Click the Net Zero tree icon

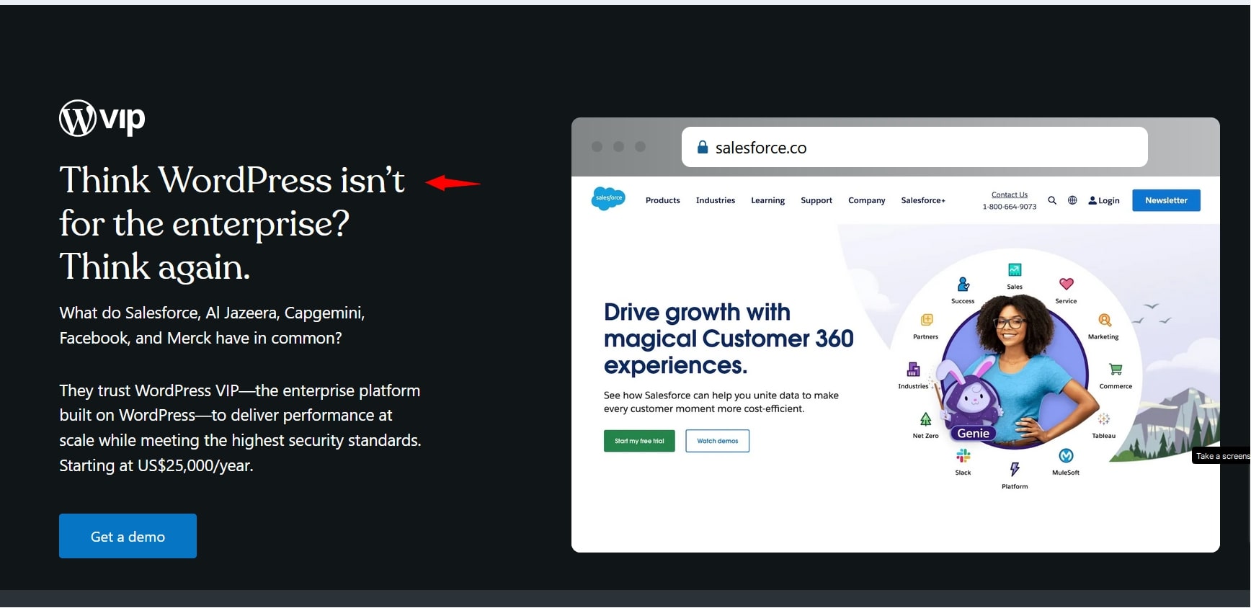[926, 419]
